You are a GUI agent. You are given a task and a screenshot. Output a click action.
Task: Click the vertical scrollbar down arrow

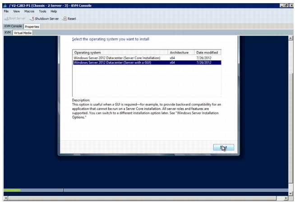tap(290, 194)
